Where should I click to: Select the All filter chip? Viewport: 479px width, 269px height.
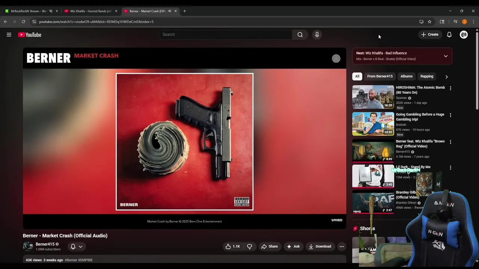tap(357, 76)
